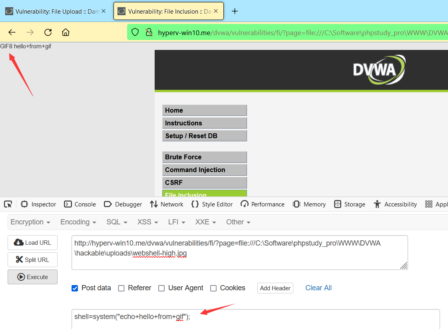Uncheck the Post data checkbox
The height and width of the screenshot is (329, 448).
coord(75,288)
